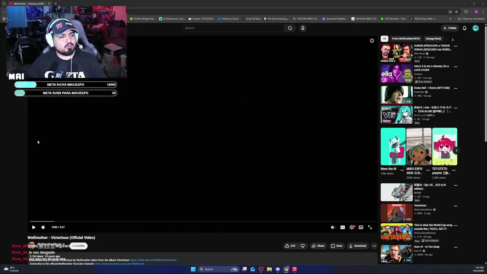The width and height of the screenshot is (487, 274).
Task: Open KICK Bounties bookmark
Action: tap(394, 19)
